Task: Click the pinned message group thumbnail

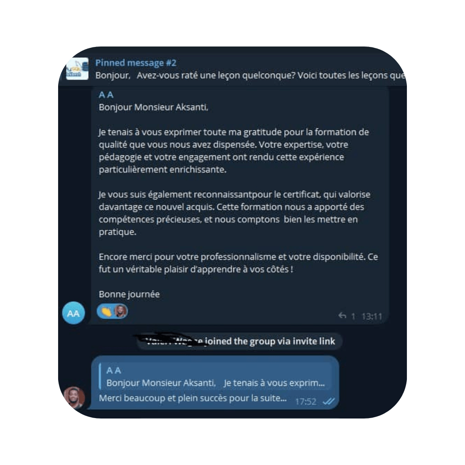Action: (77, 69)
